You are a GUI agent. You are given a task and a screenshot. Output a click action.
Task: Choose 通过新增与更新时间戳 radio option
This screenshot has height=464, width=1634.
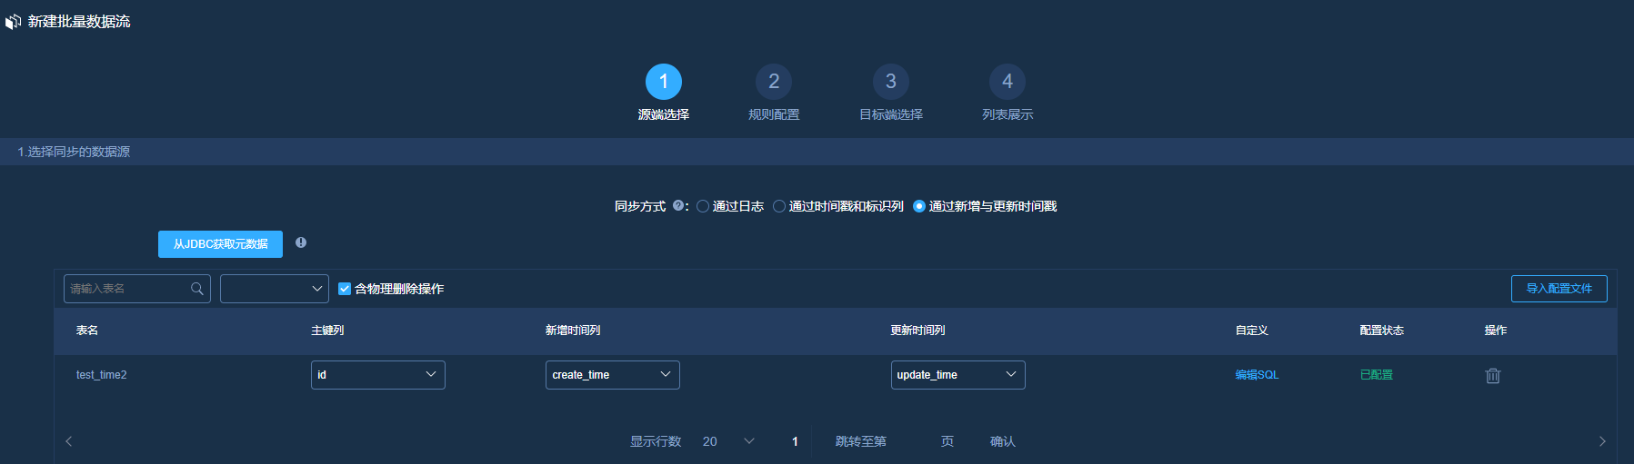pos(919,206)
